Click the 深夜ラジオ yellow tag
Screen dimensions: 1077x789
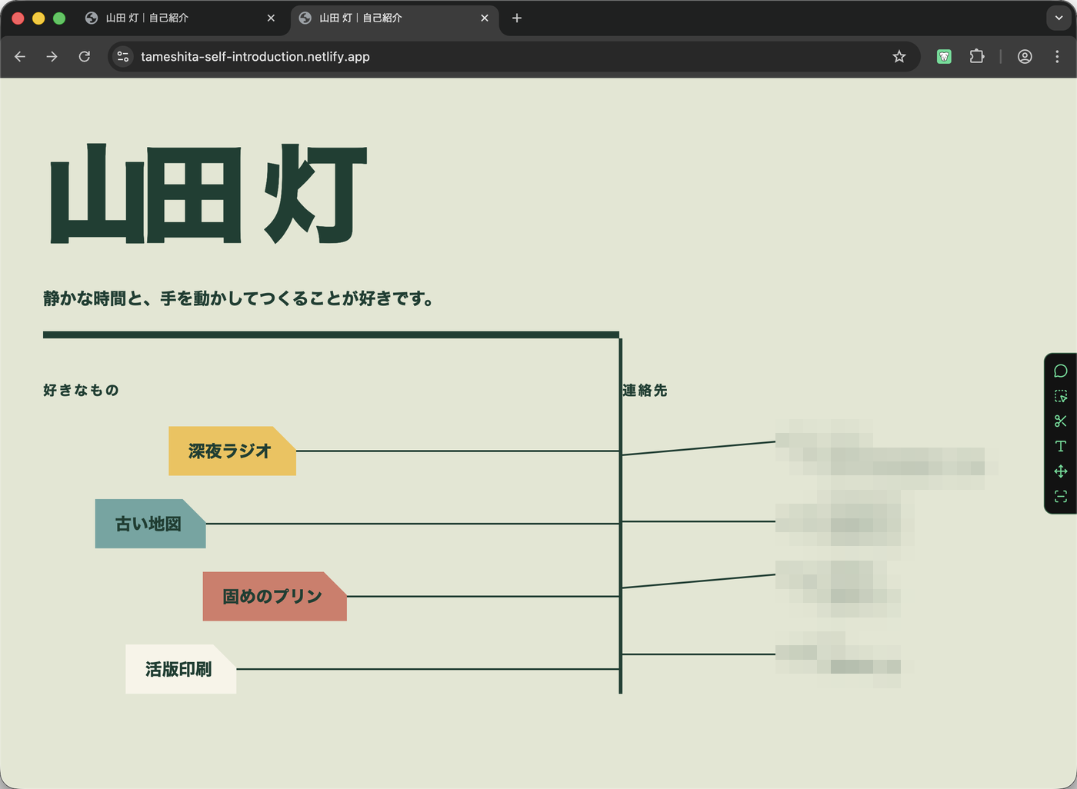tap(232, 451)
